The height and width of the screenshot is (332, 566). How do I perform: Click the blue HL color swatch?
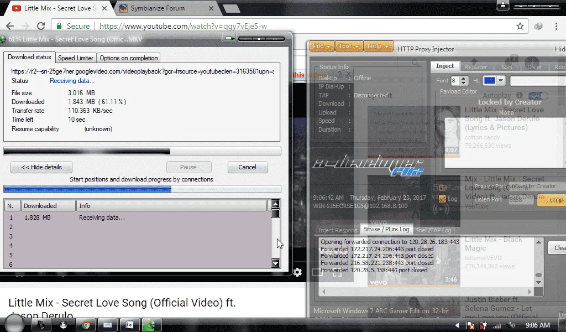click(490, 81)
